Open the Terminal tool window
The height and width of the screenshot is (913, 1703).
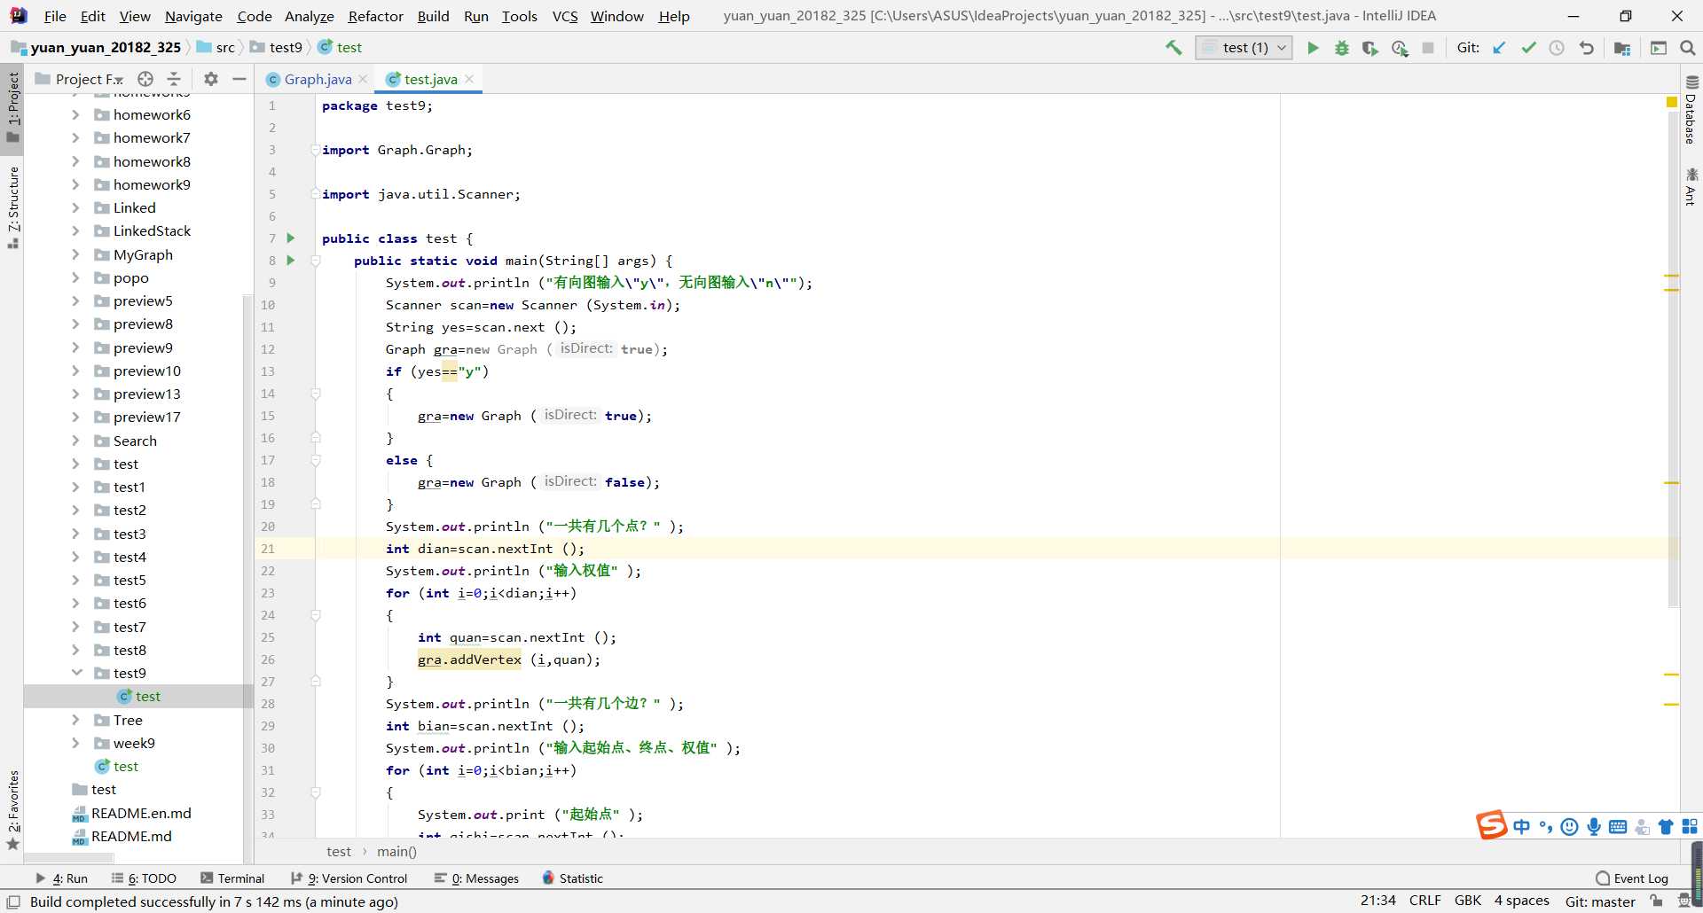pos(232,878)
